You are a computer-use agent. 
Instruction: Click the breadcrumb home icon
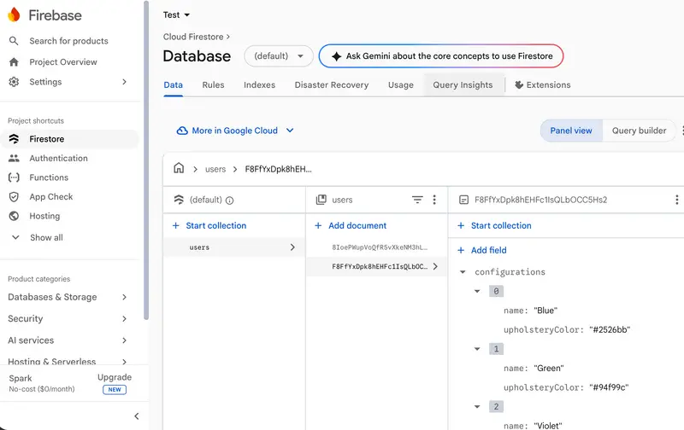[x=179, y=168]
